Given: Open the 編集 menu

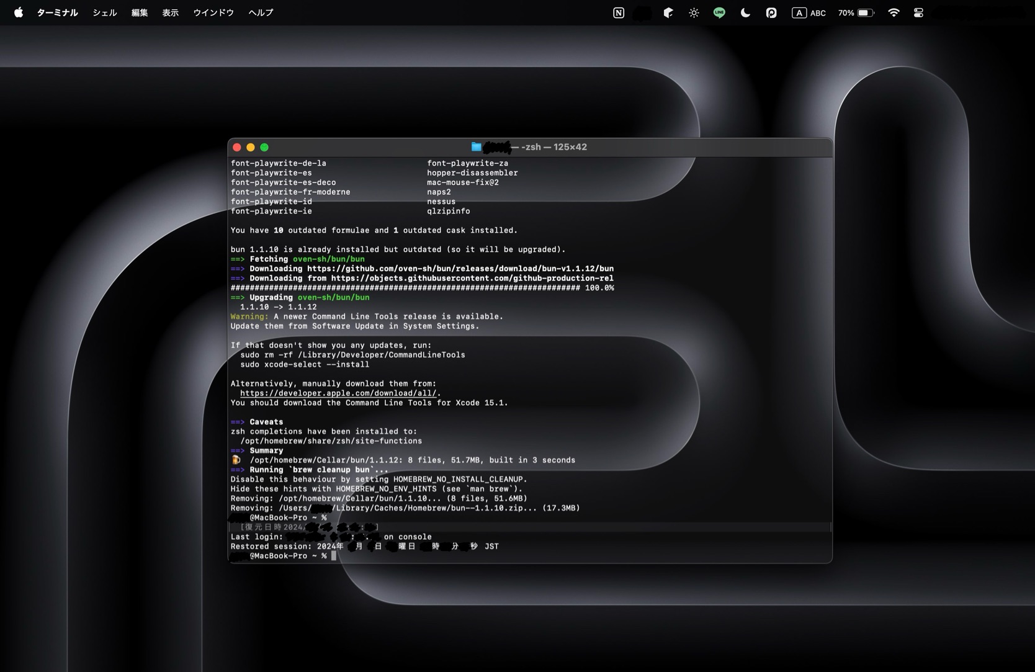Looking at the screenshot, I should (140, 12).
